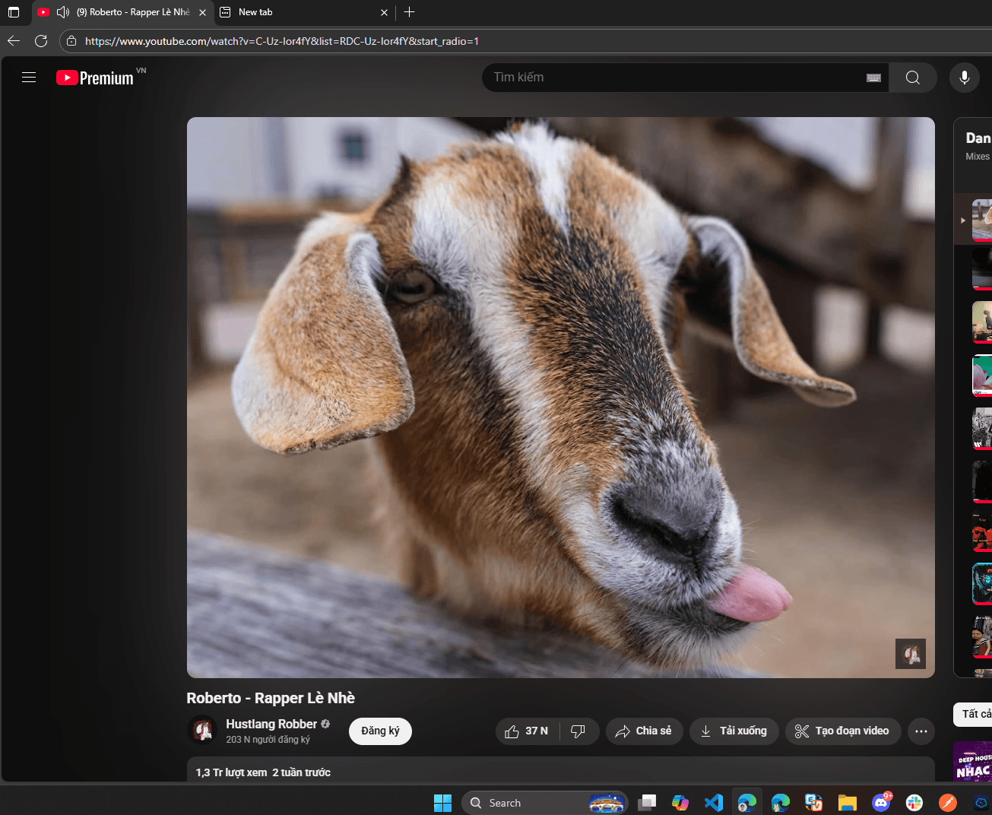Select the Tất cả filter chip
This screenshot has height=815, width=992.
(975, 714)
